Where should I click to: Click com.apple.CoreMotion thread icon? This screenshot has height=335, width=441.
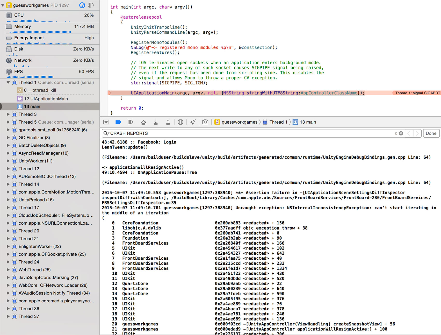coord(15,192)
